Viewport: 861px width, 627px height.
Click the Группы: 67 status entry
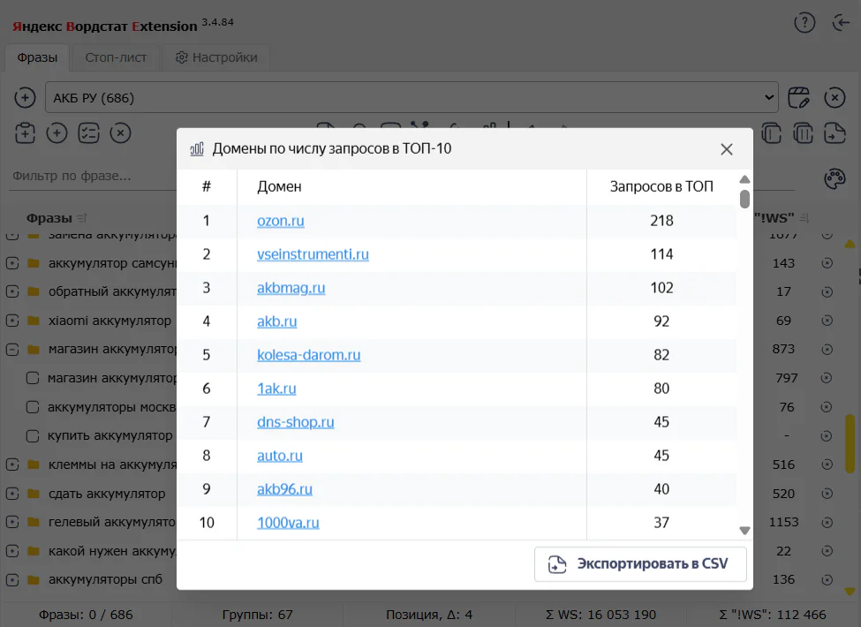257,615
